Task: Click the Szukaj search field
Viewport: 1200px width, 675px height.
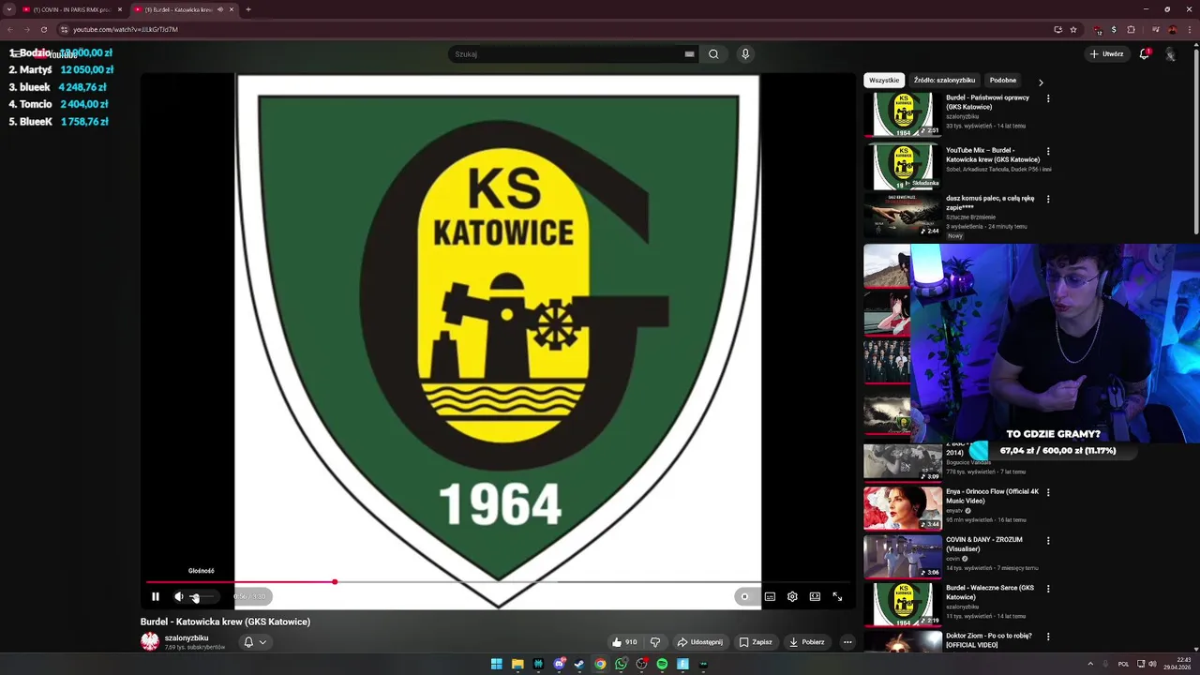Action: click(567, 54)
